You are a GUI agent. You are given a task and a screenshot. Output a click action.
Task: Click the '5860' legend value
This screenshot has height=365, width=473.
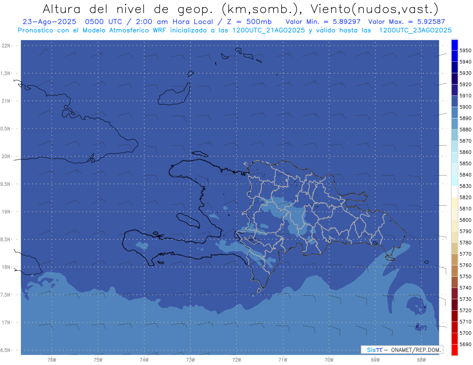point(466,152)
